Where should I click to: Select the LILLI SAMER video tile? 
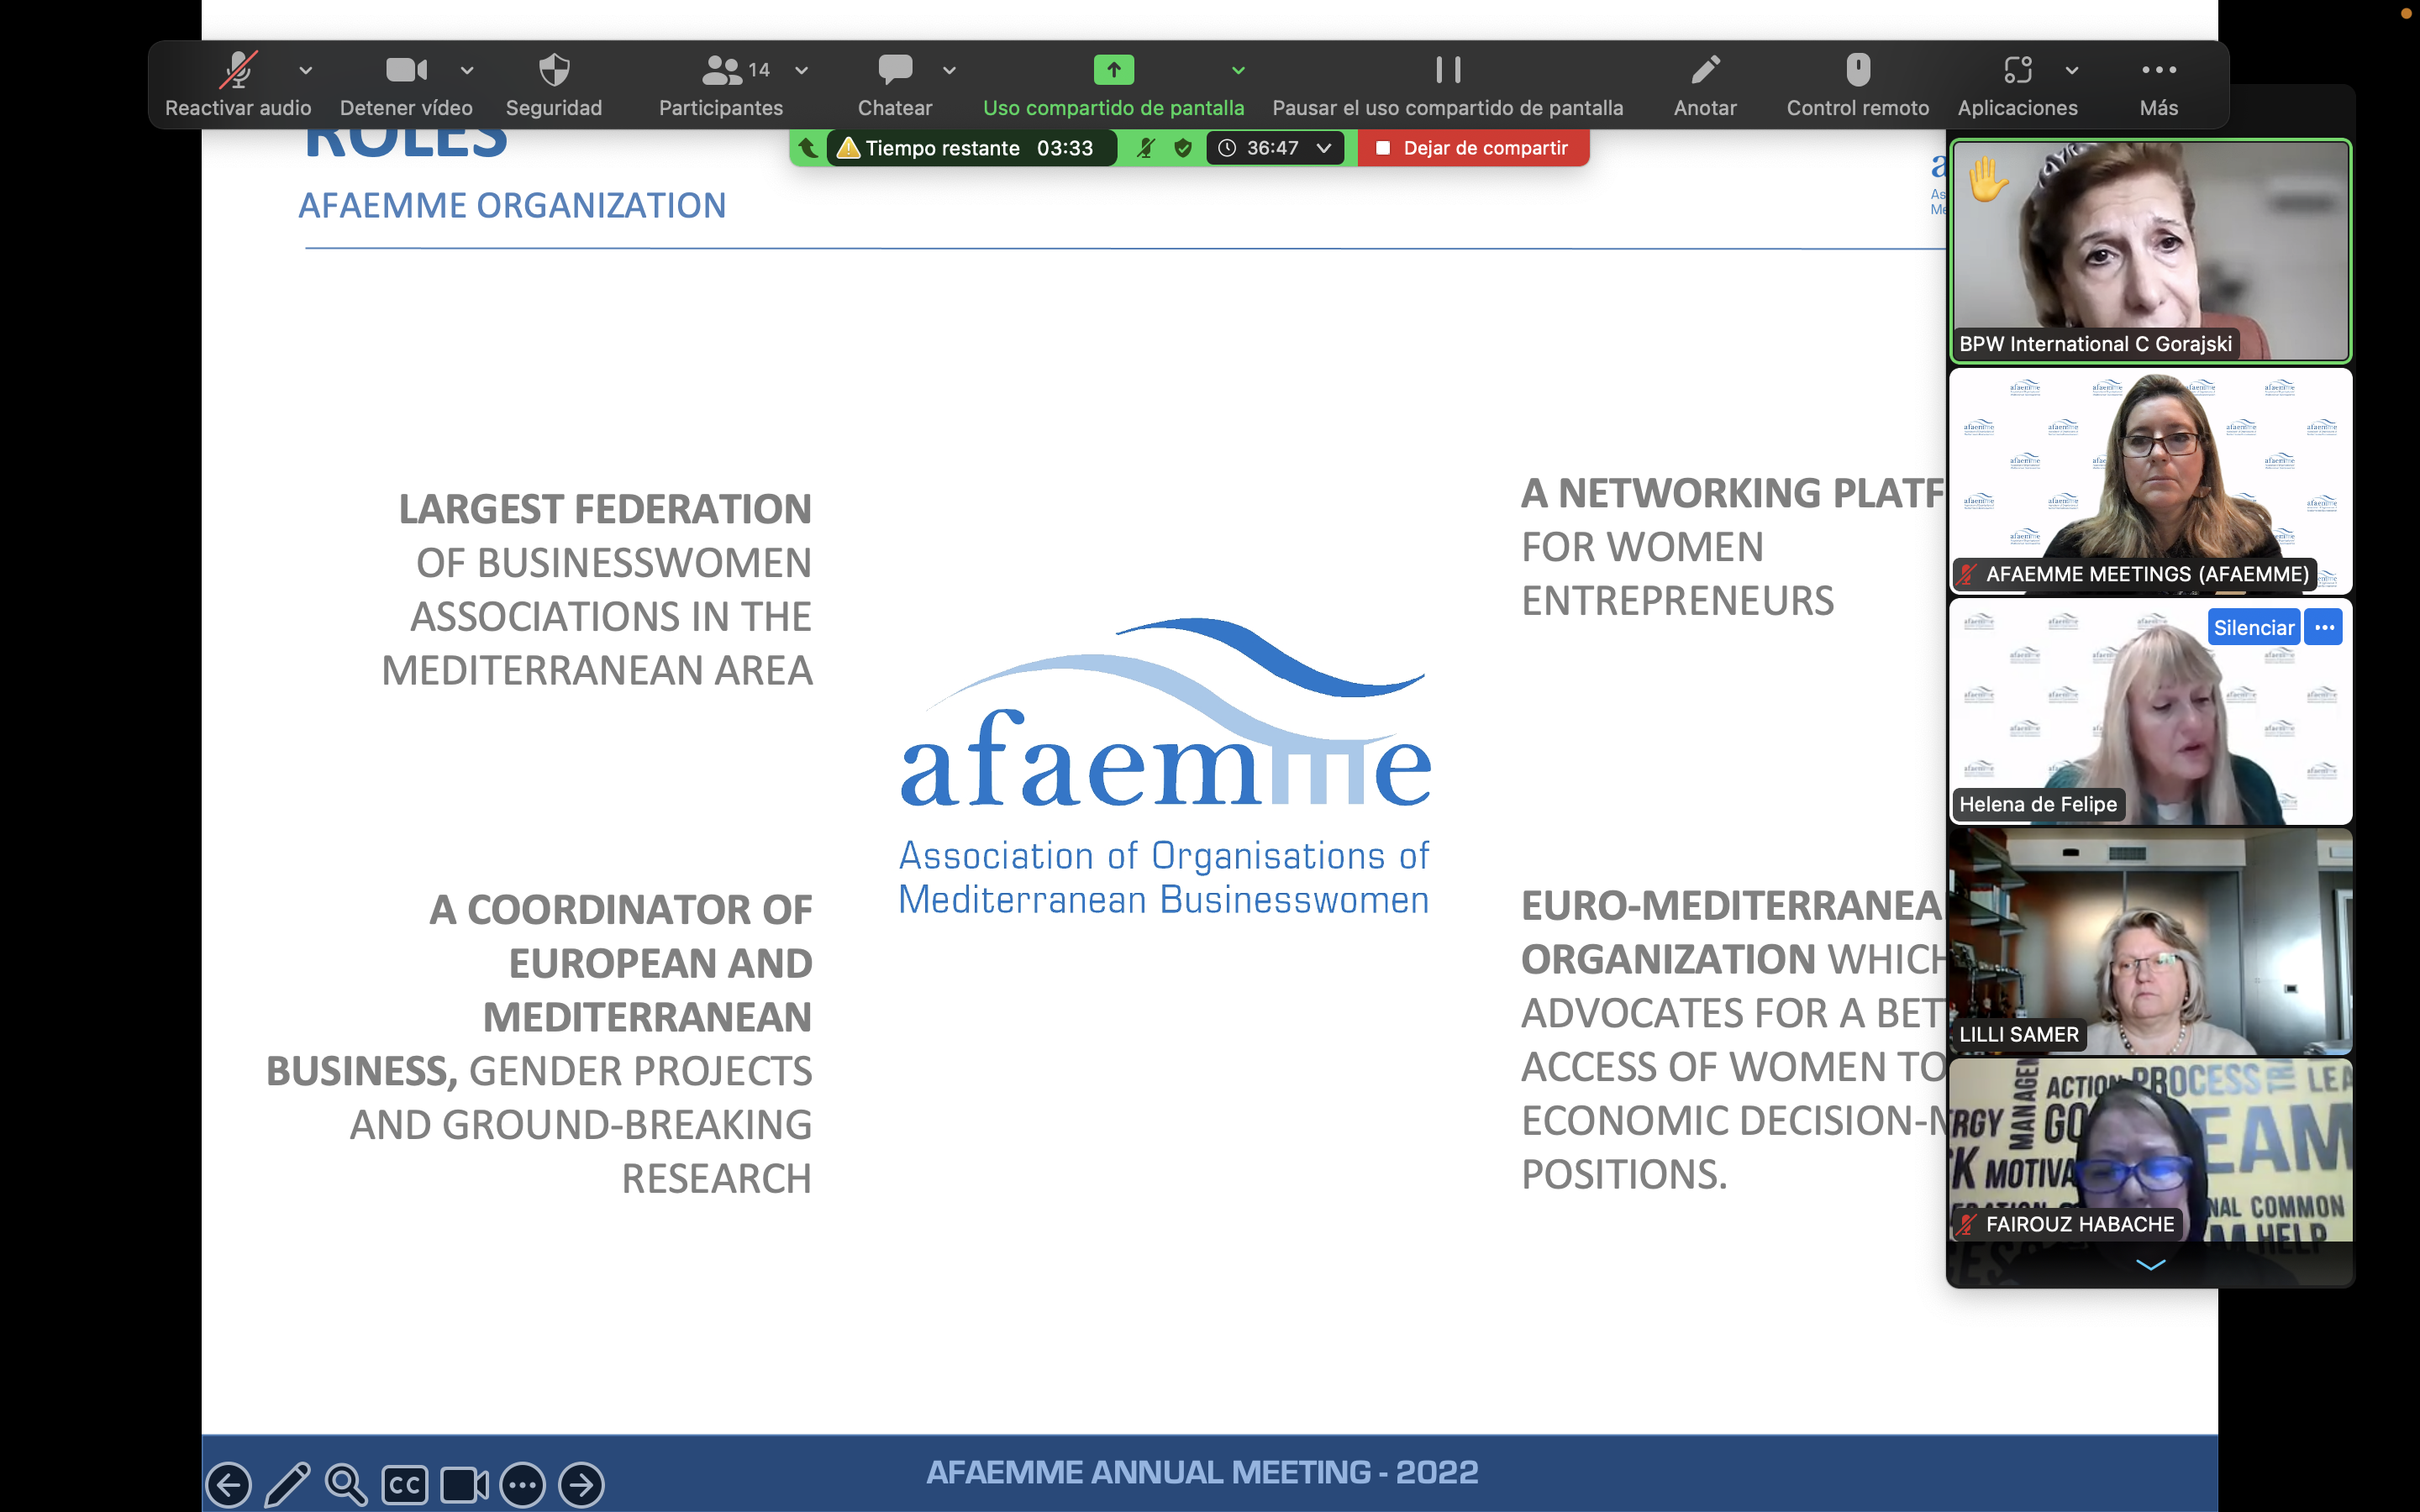pyautogui.click(x=2150, y=941)
